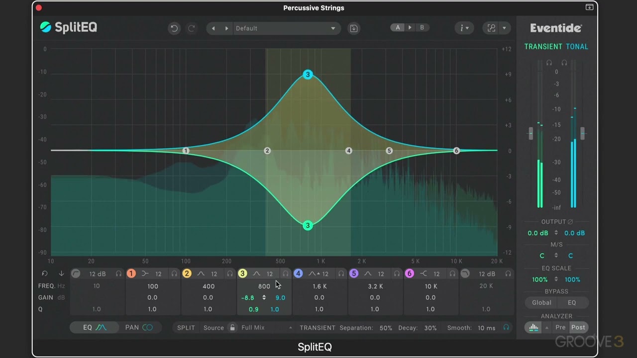
Task: Toggle EQ bypass
Action: pyautogui.click(x=572, y=302)
